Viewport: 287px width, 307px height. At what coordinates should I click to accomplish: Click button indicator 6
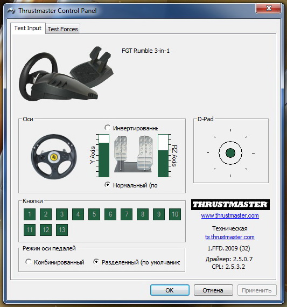(110, 214)
